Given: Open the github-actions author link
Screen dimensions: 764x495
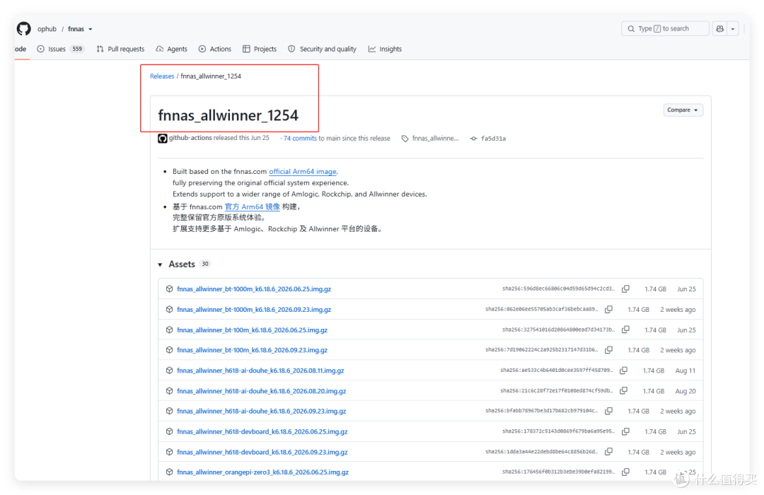Looking at the screenshot, I should pyautogui.click(x=190, y=138).
